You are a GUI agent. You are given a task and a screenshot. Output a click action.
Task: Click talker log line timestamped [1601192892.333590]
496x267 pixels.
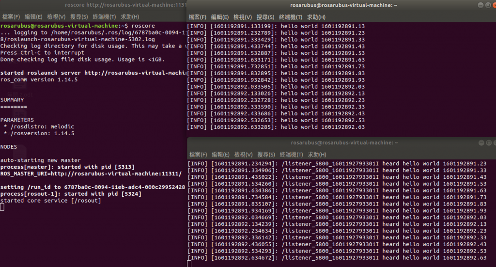[276, 107]
